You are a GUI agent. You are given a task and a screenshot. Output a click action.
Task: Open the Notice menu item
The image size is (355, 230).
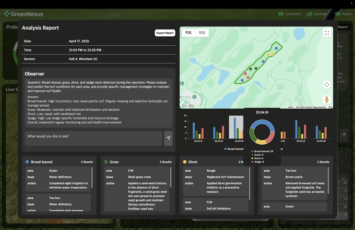click(x=344, y=14)
